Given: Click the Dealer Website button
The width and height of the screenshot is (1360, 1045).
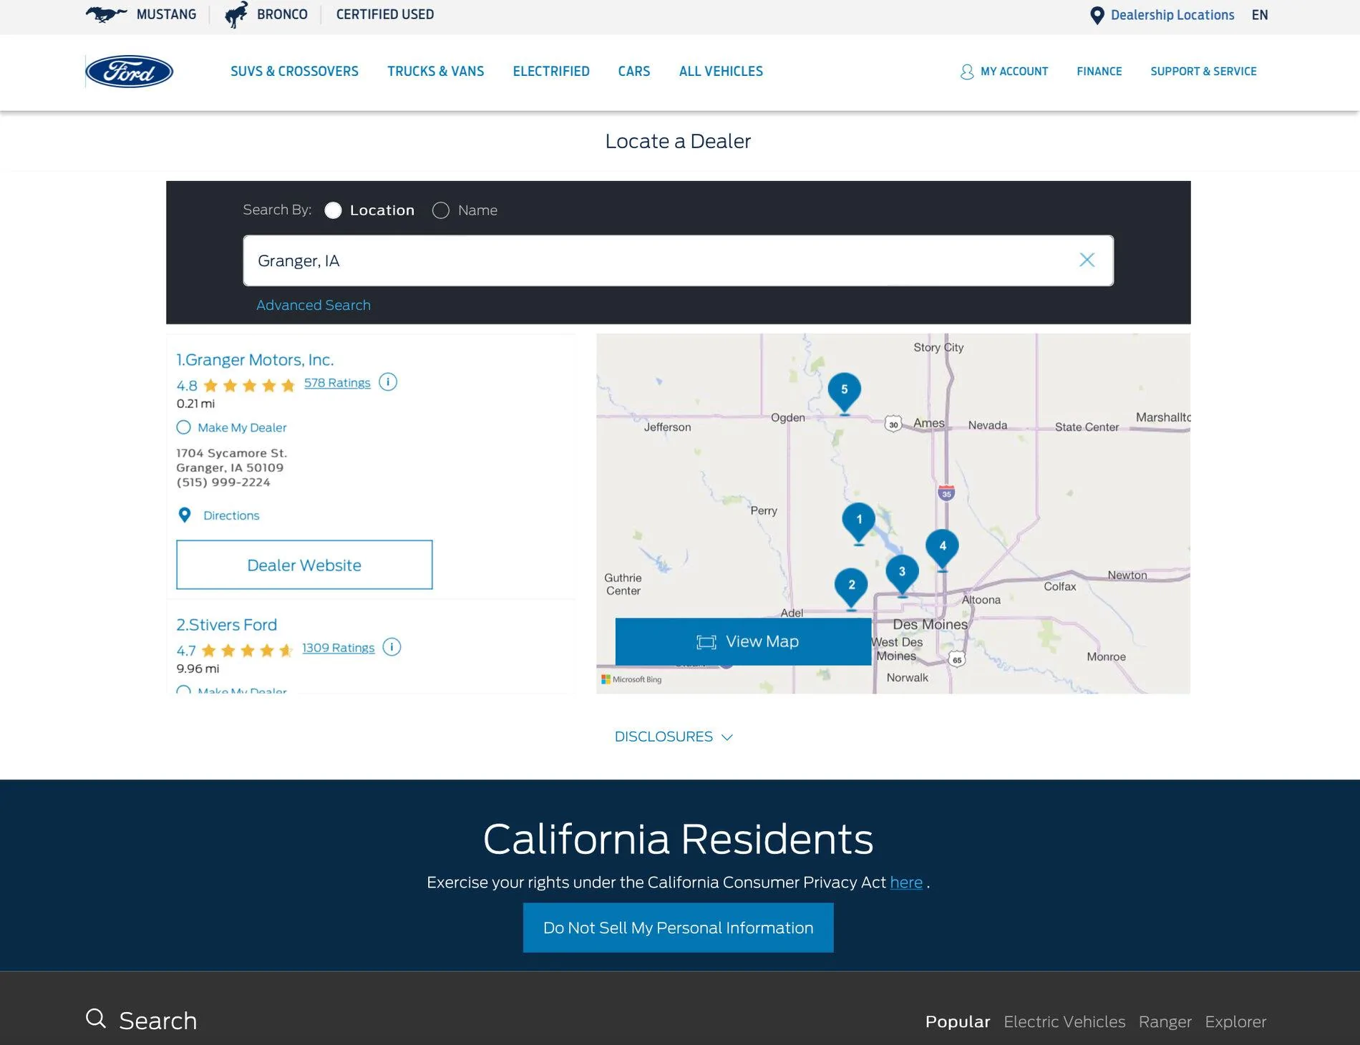Looking at the screenshot, I should (304, 565).
